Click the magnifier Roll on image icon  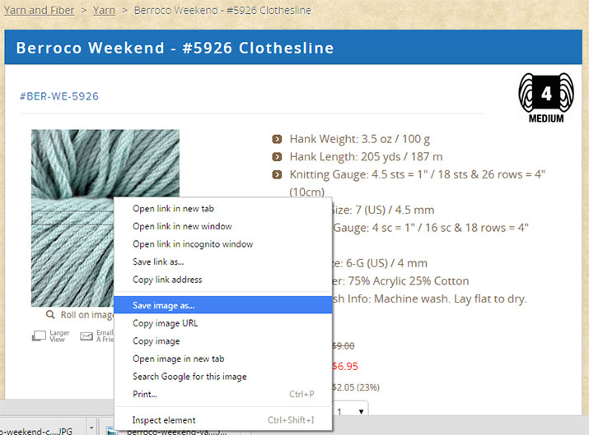(x=50, y=315)
